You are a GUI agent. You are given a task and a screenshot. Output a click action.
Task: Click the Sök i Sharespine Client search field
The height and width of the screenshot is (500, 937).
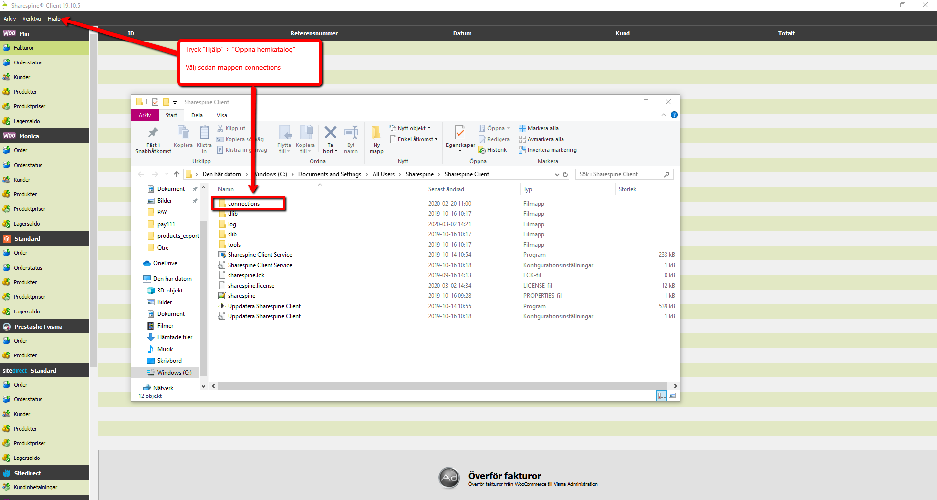[x=620, y=174]
